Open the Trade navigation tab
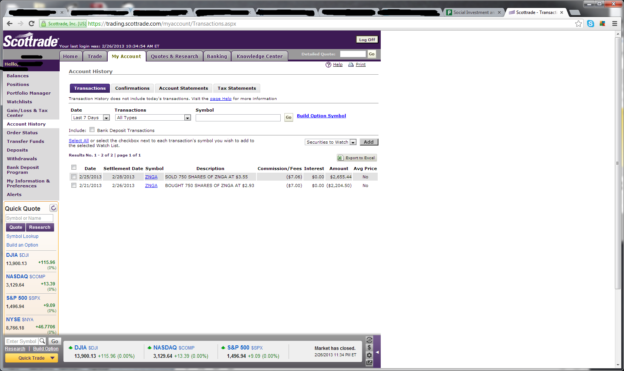 (x=95, y=56)
